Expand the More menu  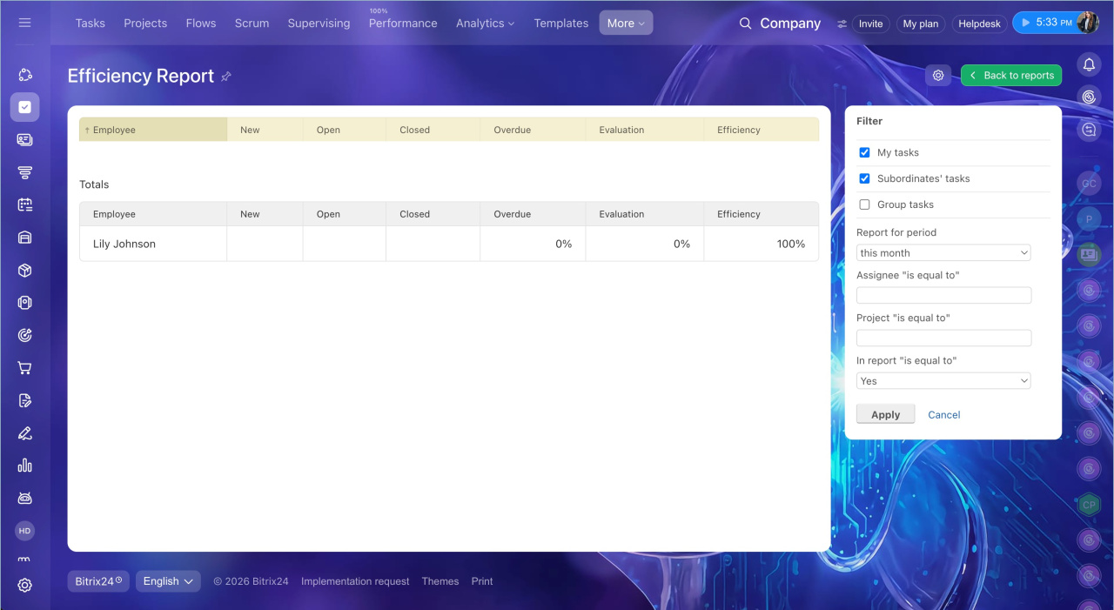[x=626, y=23]
